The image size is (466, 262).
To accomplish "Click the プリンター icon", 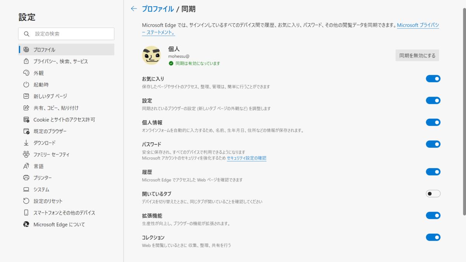I will (26, 178).
